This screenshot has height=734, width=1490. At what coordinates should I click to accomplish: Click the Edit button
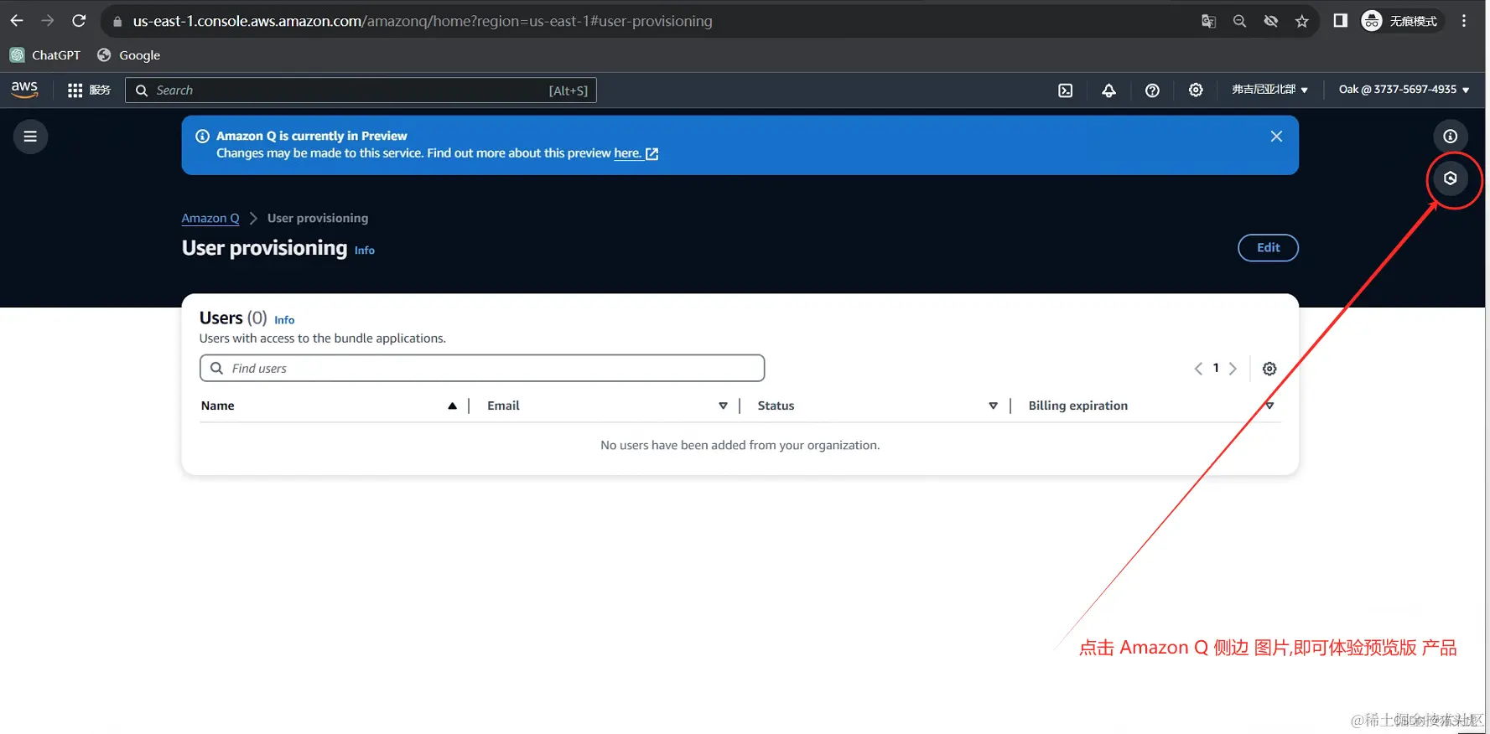(1268, 248)
